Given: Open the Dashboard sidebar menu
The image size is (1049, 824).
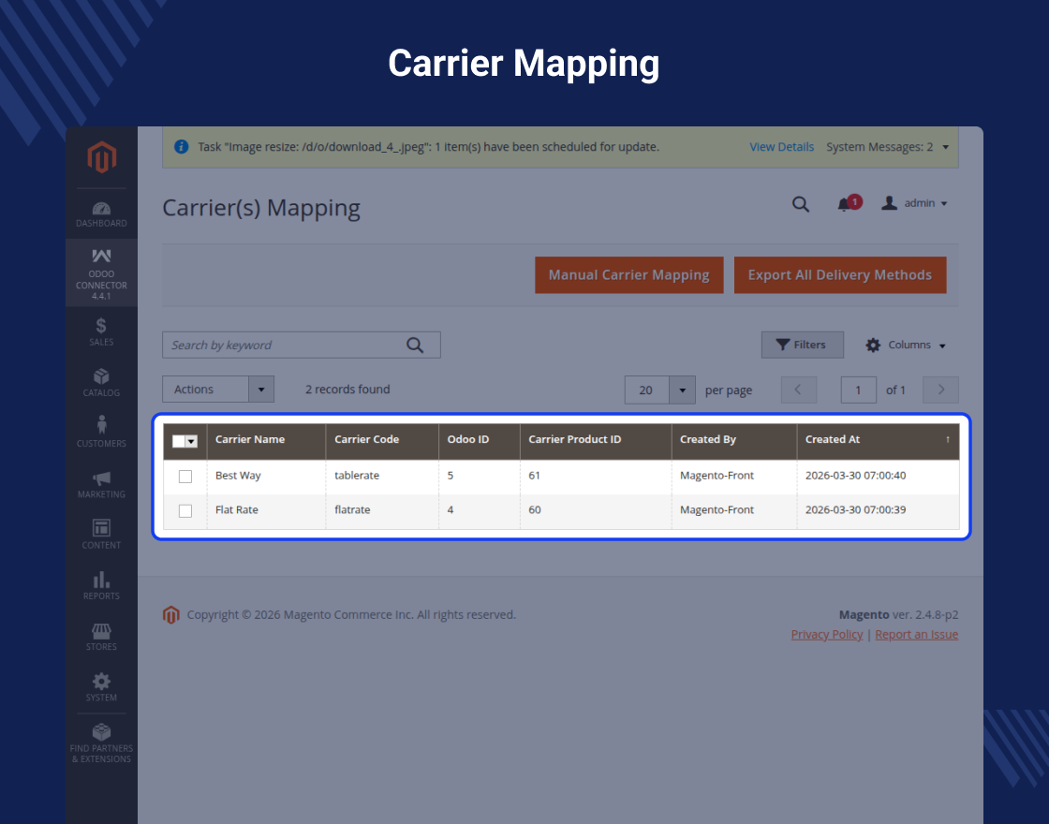Looking at the screenshot, I should click(x=101, y=214).
